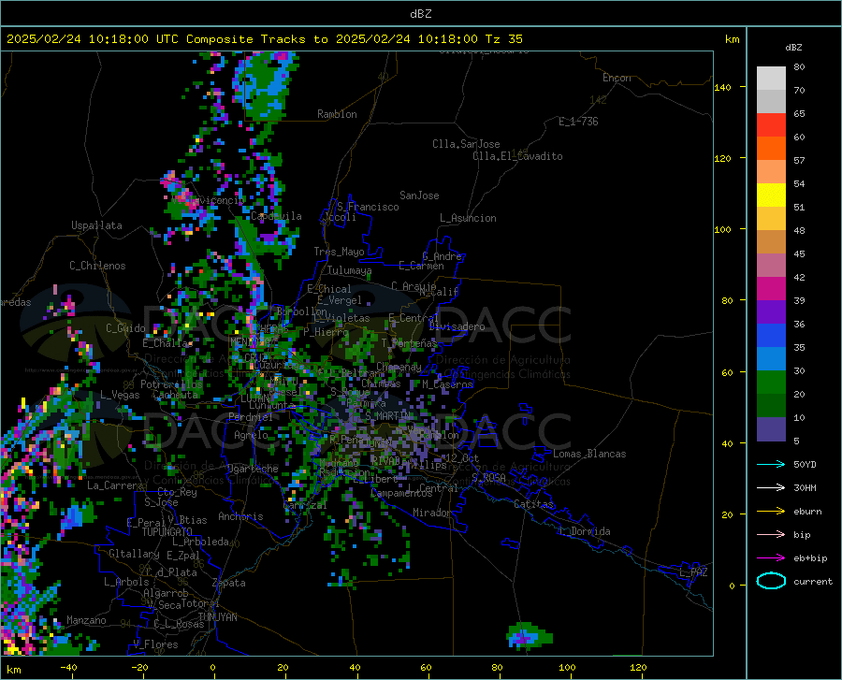Click the 'C_Chilenos' map label
842x680 pixels.
click(97, 265)
